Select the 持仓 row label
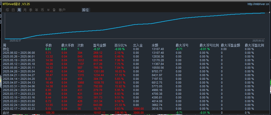 6,49
